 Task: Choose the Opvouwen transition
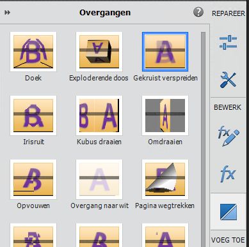click(33, 179)
